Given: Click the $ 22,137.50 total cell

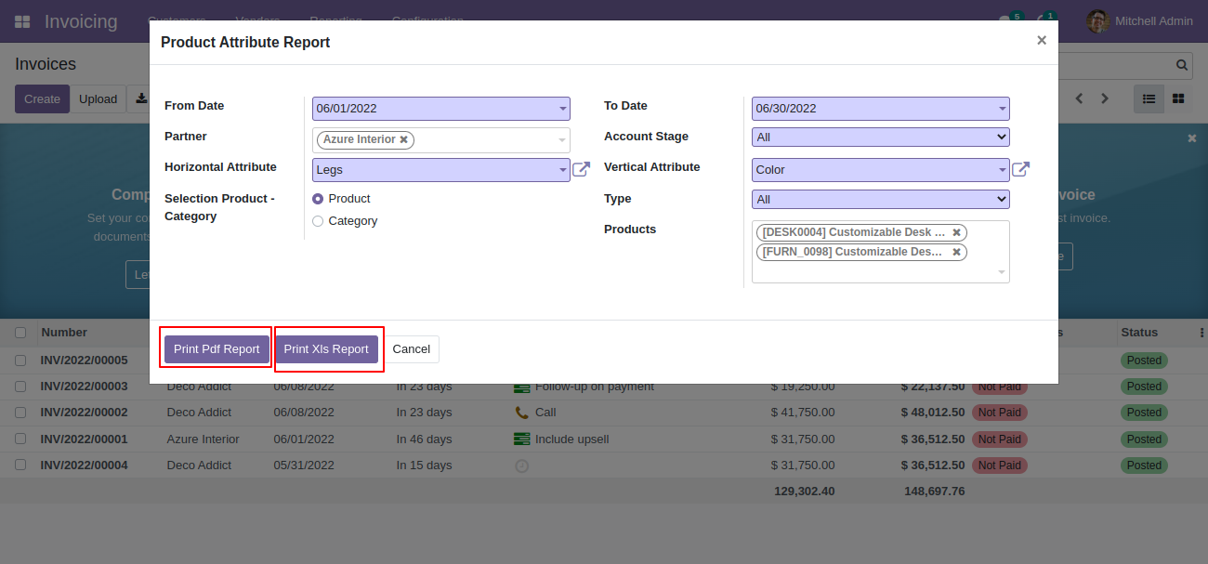Looking at the screenshot, I should [933, 386].
